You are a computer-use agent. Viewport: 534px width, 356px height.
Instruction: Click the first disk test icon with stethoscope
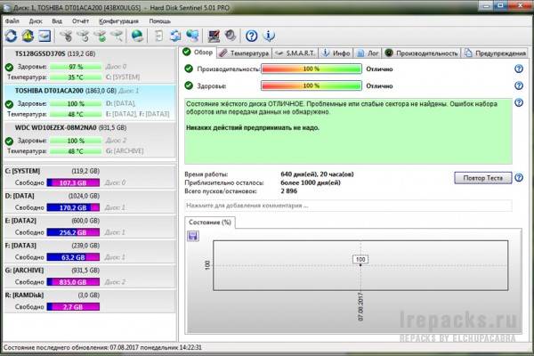click(67, 36)
